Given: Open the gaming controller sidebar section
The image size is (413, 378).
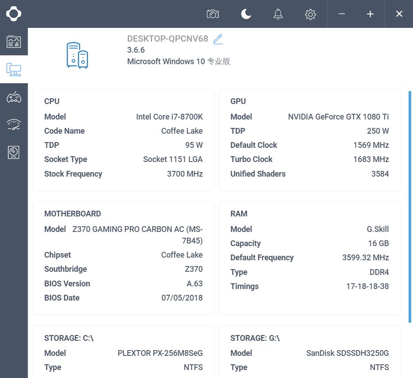Looking at the screenshot, I should (14, 97).
